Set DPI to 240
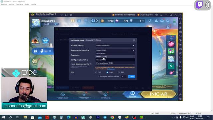This screenshot has width=213, height=120. click(107, 72)
